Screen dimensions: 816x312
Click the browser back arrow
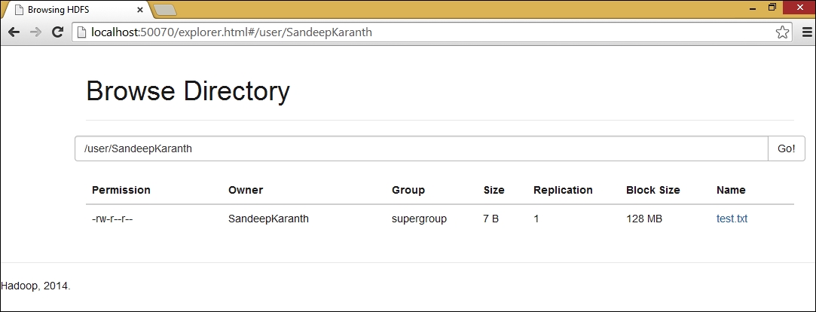(x=14, y=32)
